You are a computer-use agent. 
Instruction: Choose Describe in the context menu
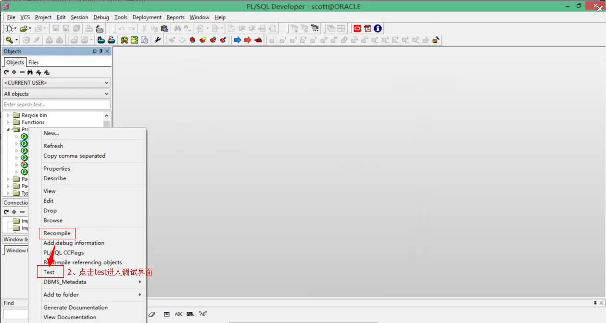pyautogui.click(x=55, y=178)
